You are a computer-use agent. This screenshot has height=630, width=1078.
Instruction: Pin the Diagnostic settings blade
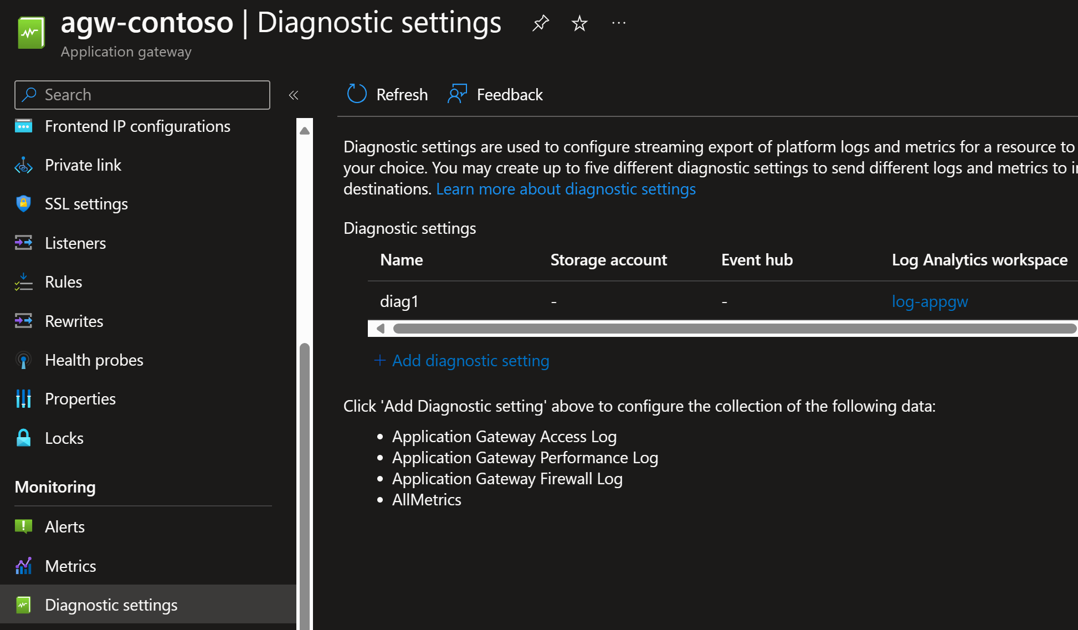540,23
